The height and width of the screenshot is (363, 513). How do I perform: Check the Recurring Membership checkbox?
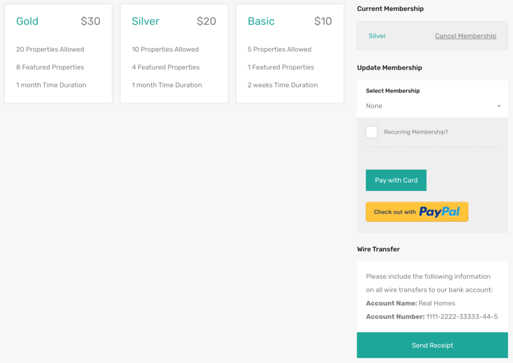pos(371,132)
